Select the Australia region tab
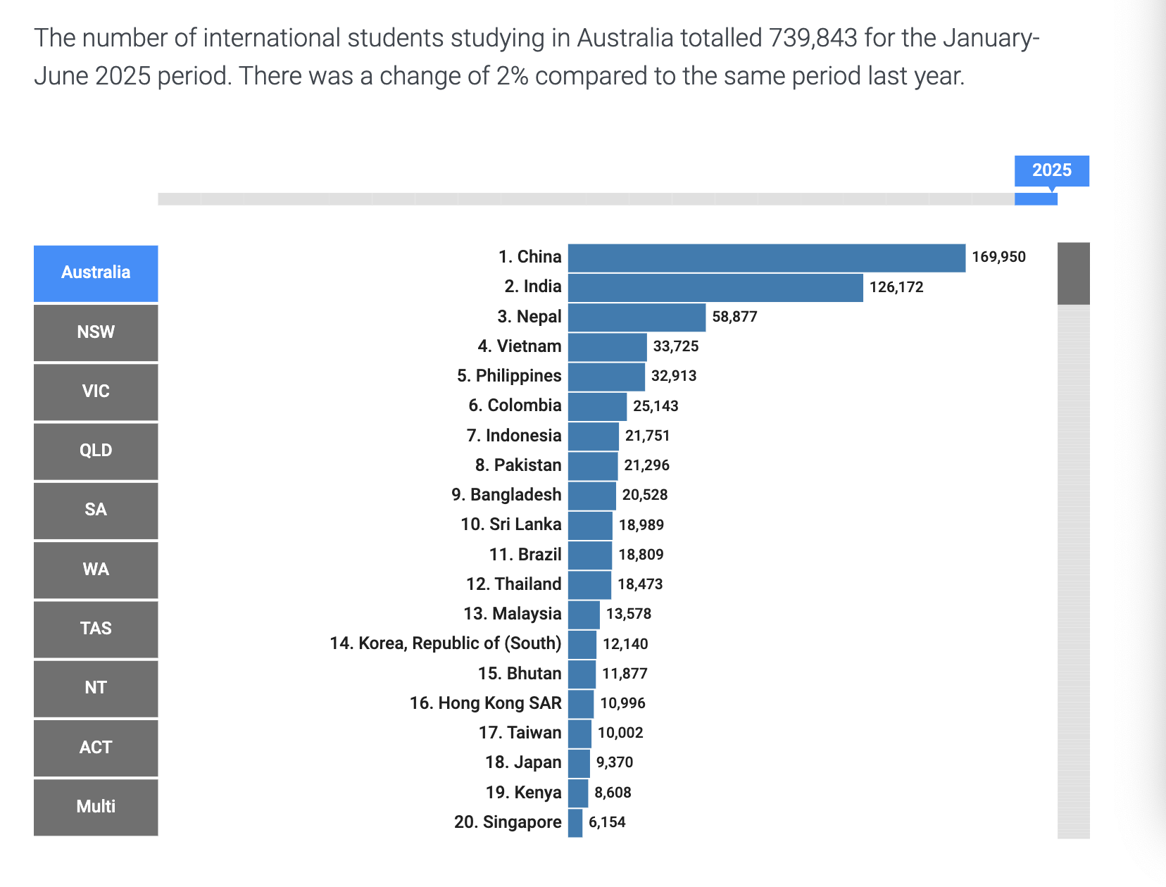 (x=96, y=273)
